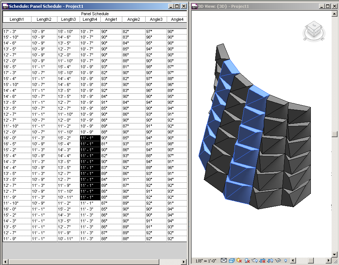
Task: Click the Length4 column header
Action: (90, 19)
